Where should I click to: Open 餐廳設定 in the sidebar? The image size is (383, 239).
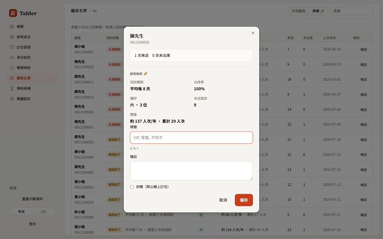click(x=32, y=99)
